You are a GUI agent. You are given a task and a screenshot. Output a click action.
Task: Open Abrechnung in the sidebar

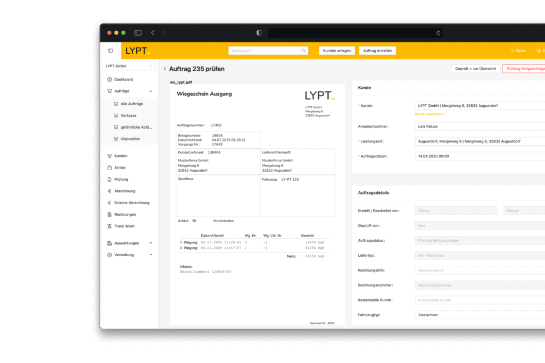(125, 191)
